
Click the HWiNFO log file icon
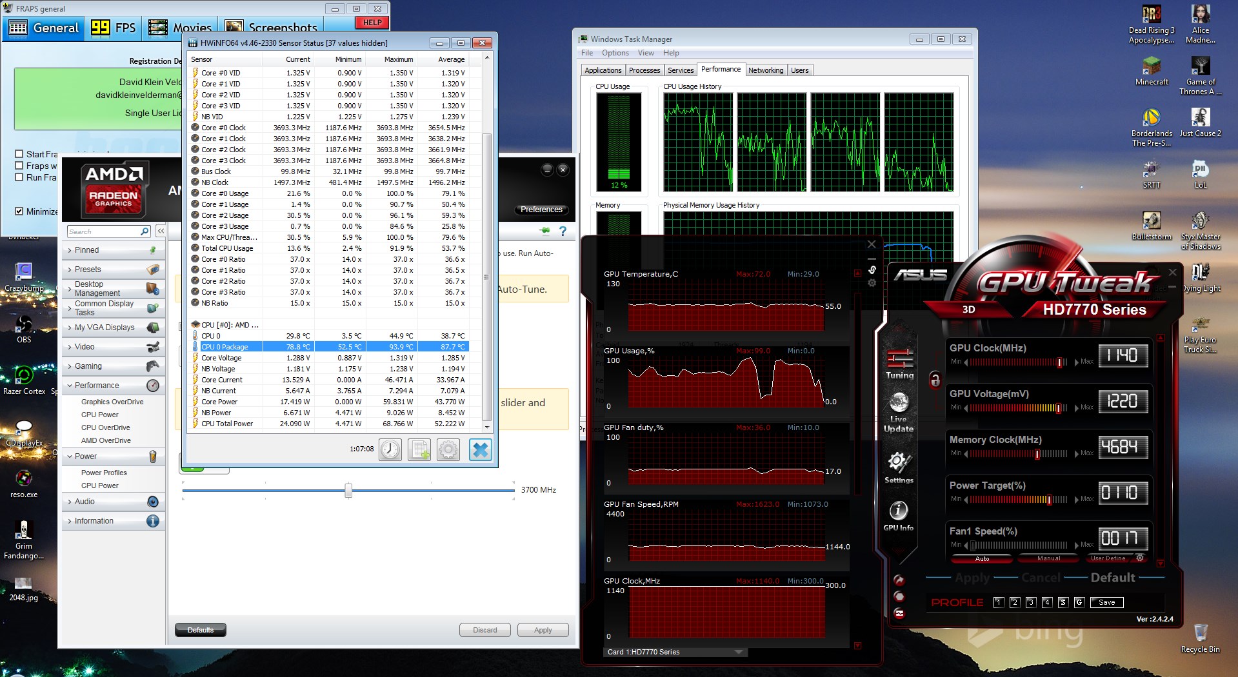[419, 449]
